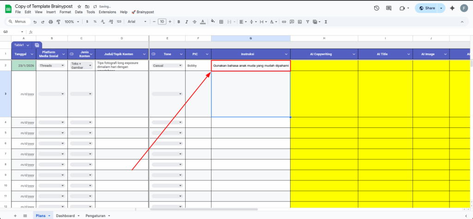Viewport: 473px width, 219px height.
Task: Click the Print icon
Action: coord(49,22)
